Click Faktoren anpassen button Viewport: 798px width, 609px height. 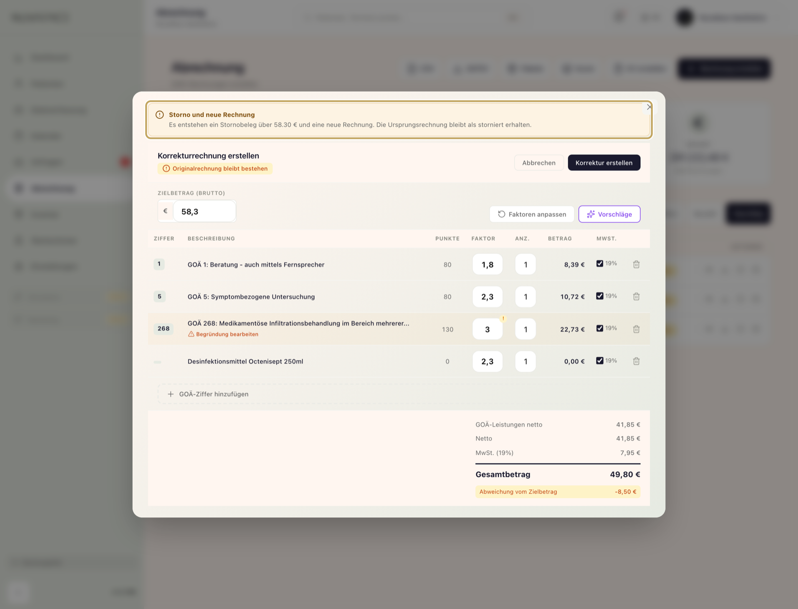click(532, 214)
